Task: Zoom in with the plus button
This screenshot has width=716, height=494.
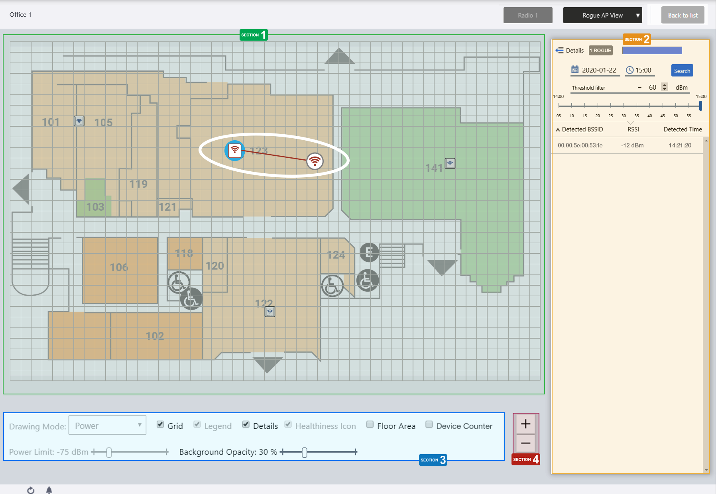Action: click(525, 424)
